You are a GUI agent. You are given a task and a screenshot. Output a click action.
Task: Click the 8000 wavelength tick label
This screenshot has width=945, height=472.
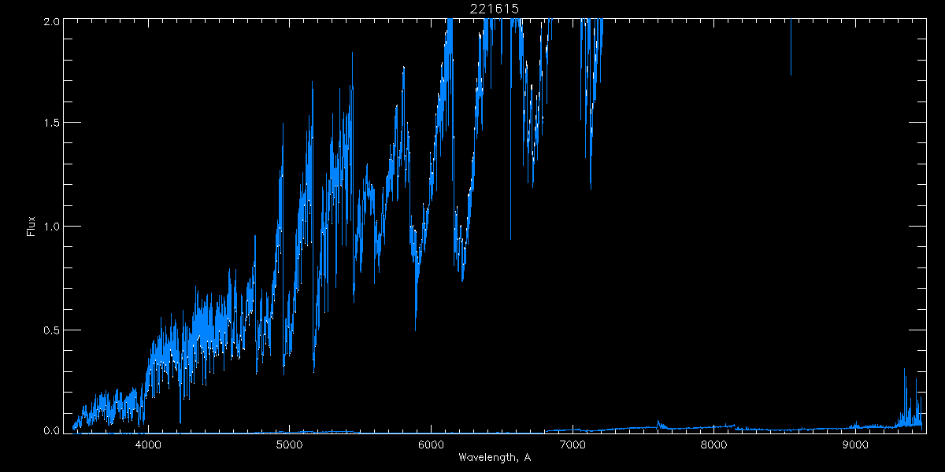pos(713,445)
